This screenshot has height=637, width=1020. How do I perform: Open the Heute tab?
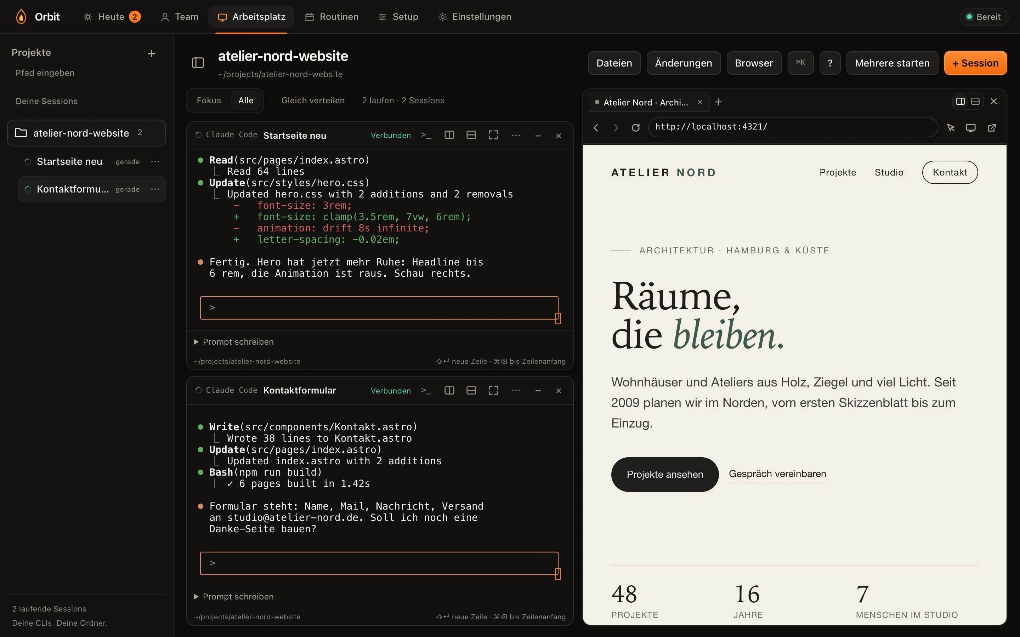[112, 17]
